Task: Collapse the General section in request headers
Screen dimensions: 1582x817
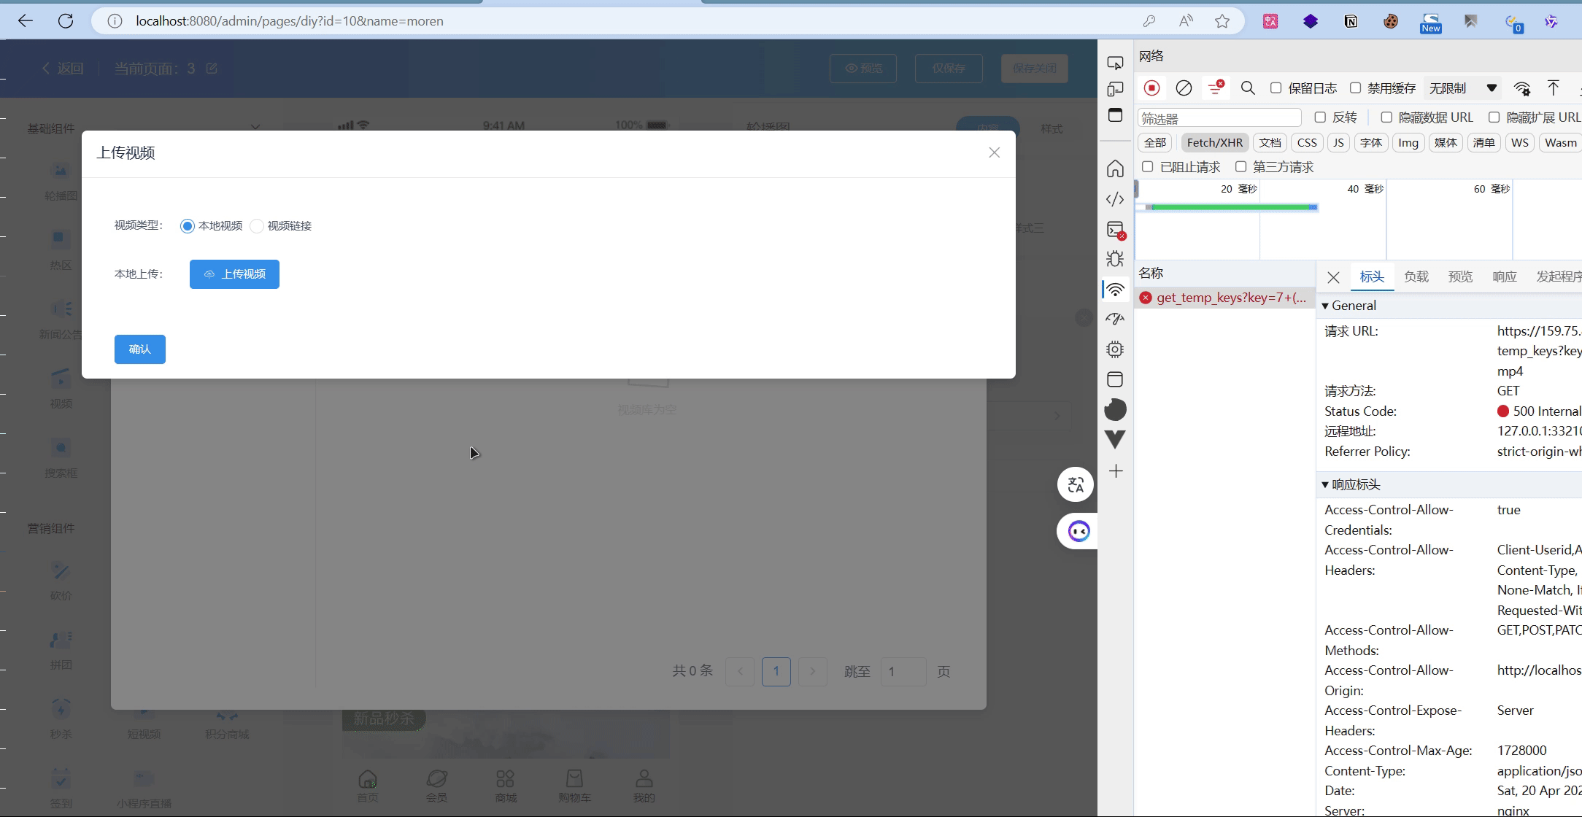Action: pos(1326,306)
